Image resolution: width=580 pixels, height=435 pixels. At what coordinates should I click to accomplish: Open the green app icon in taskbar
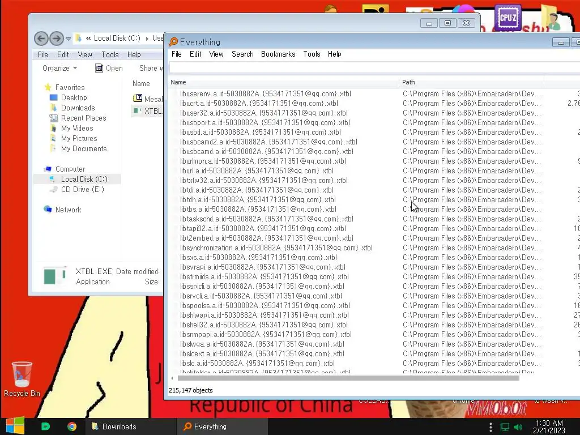click(45, 427)
